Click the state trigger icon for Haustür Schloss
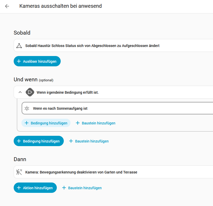This screenshot has height=206, width=213. 19,46
